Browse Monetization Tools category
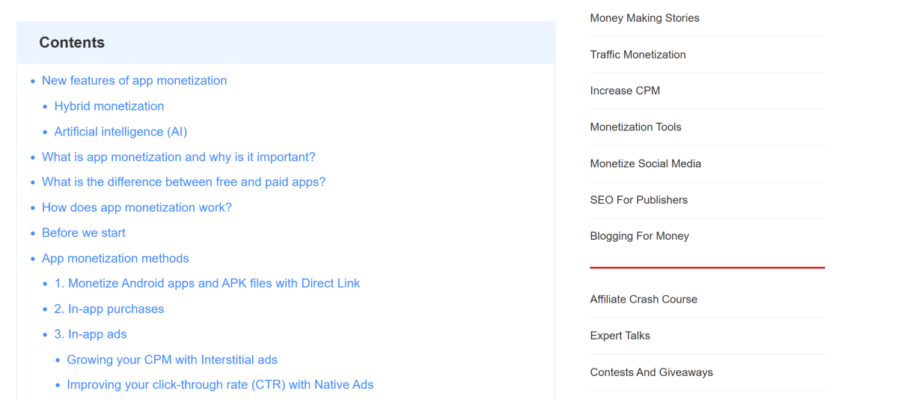Viewport: 898px width, 400px height. pyautogui.click(x=635, y=127)
